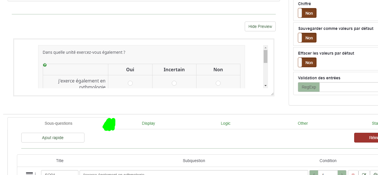Click the preview box resize handle

pos(272,94)
